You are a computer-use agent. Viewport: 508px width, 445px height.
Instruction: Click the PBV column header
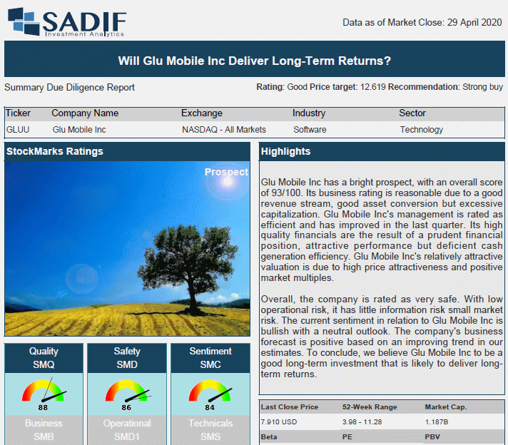(432, 437)
